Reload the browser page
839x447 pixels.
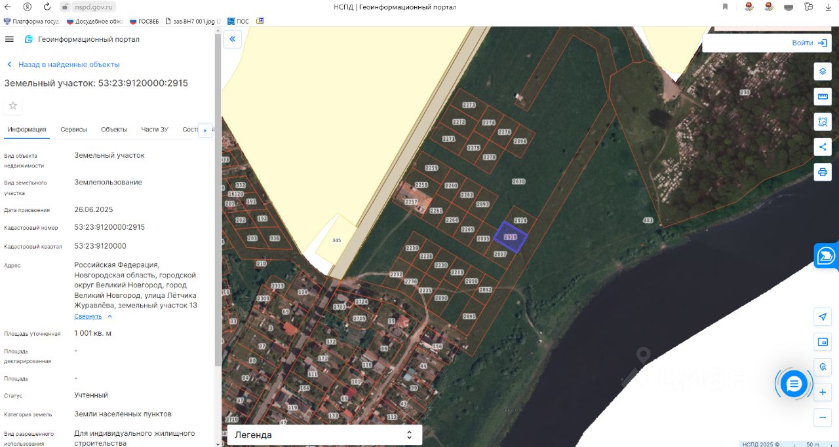(47, 7)
